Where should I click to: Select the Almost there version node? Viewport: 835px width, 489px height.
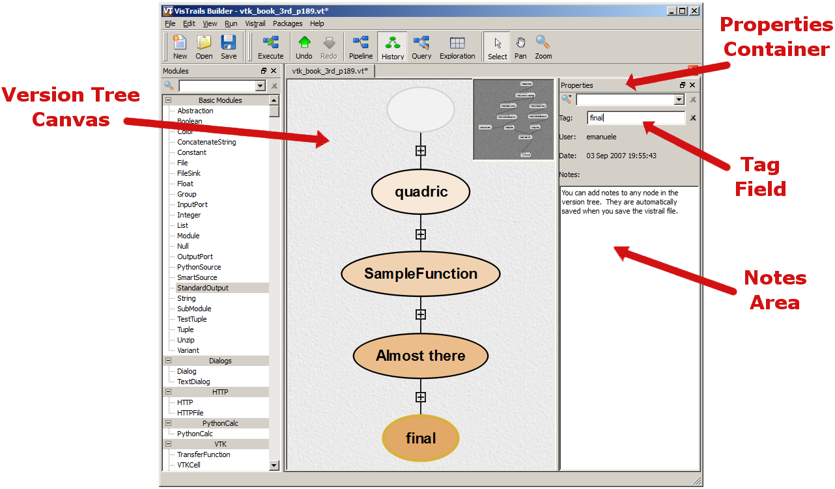click(420, 356)
